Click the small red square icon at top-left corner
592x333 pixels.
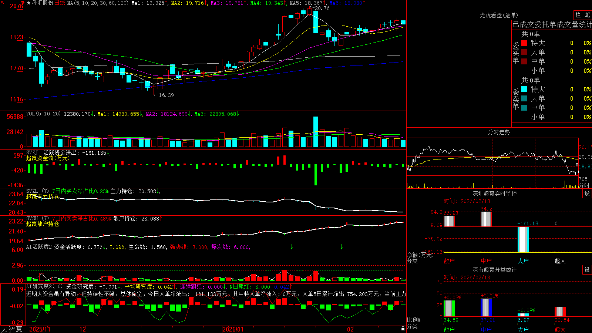pyautogui.click(x=1, y=1)
